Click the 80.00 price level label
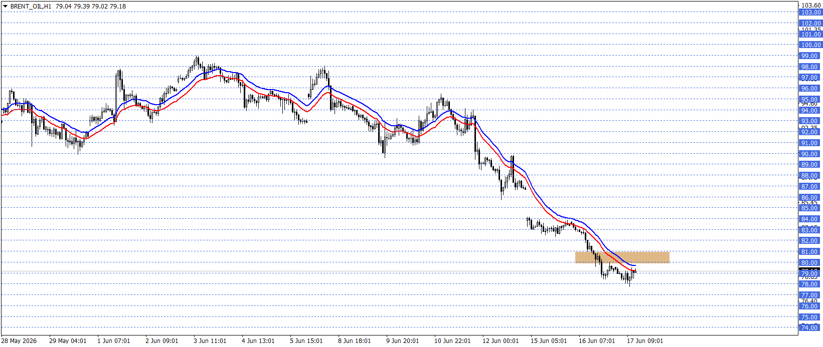 point(810,263)
